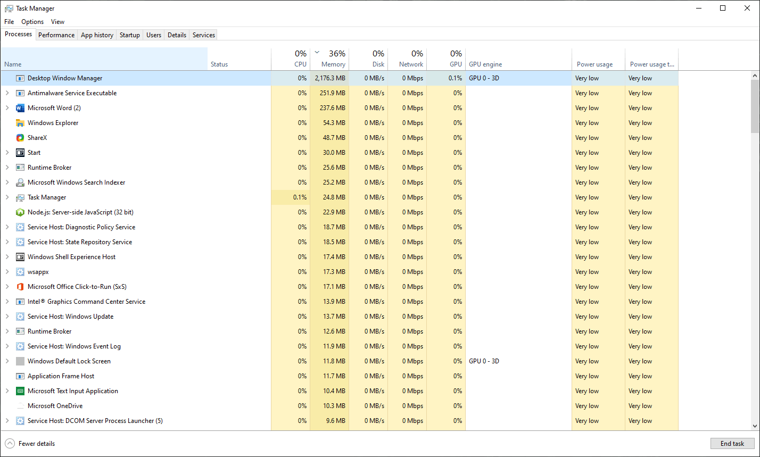760x457 pixels.
Task: Expand the Task Manager process group
Action: coord(7,197)
